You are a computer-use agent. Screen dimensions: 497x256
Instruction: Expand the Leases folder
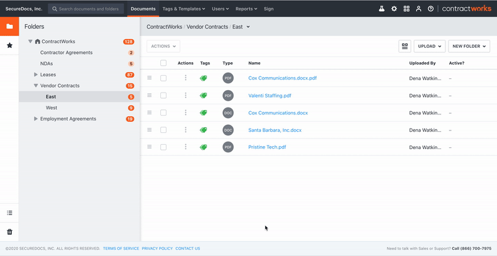coord(36,75)
